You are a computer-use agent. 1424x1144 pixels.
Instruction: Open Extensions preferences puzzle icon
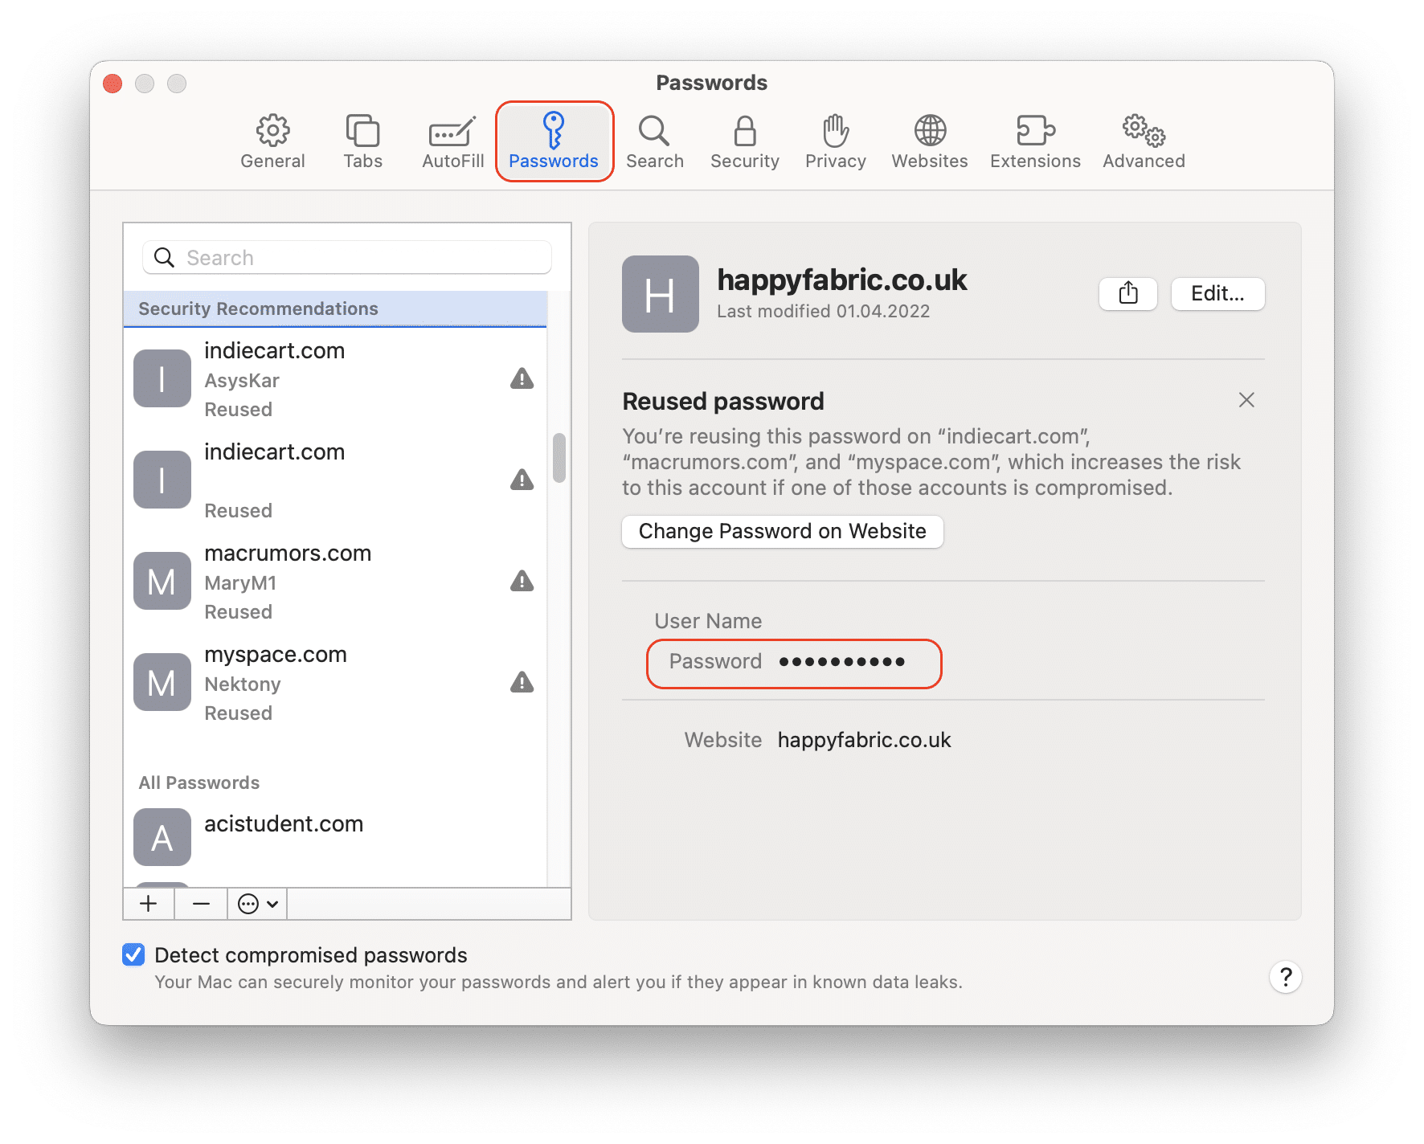(x=1034, y=131)
